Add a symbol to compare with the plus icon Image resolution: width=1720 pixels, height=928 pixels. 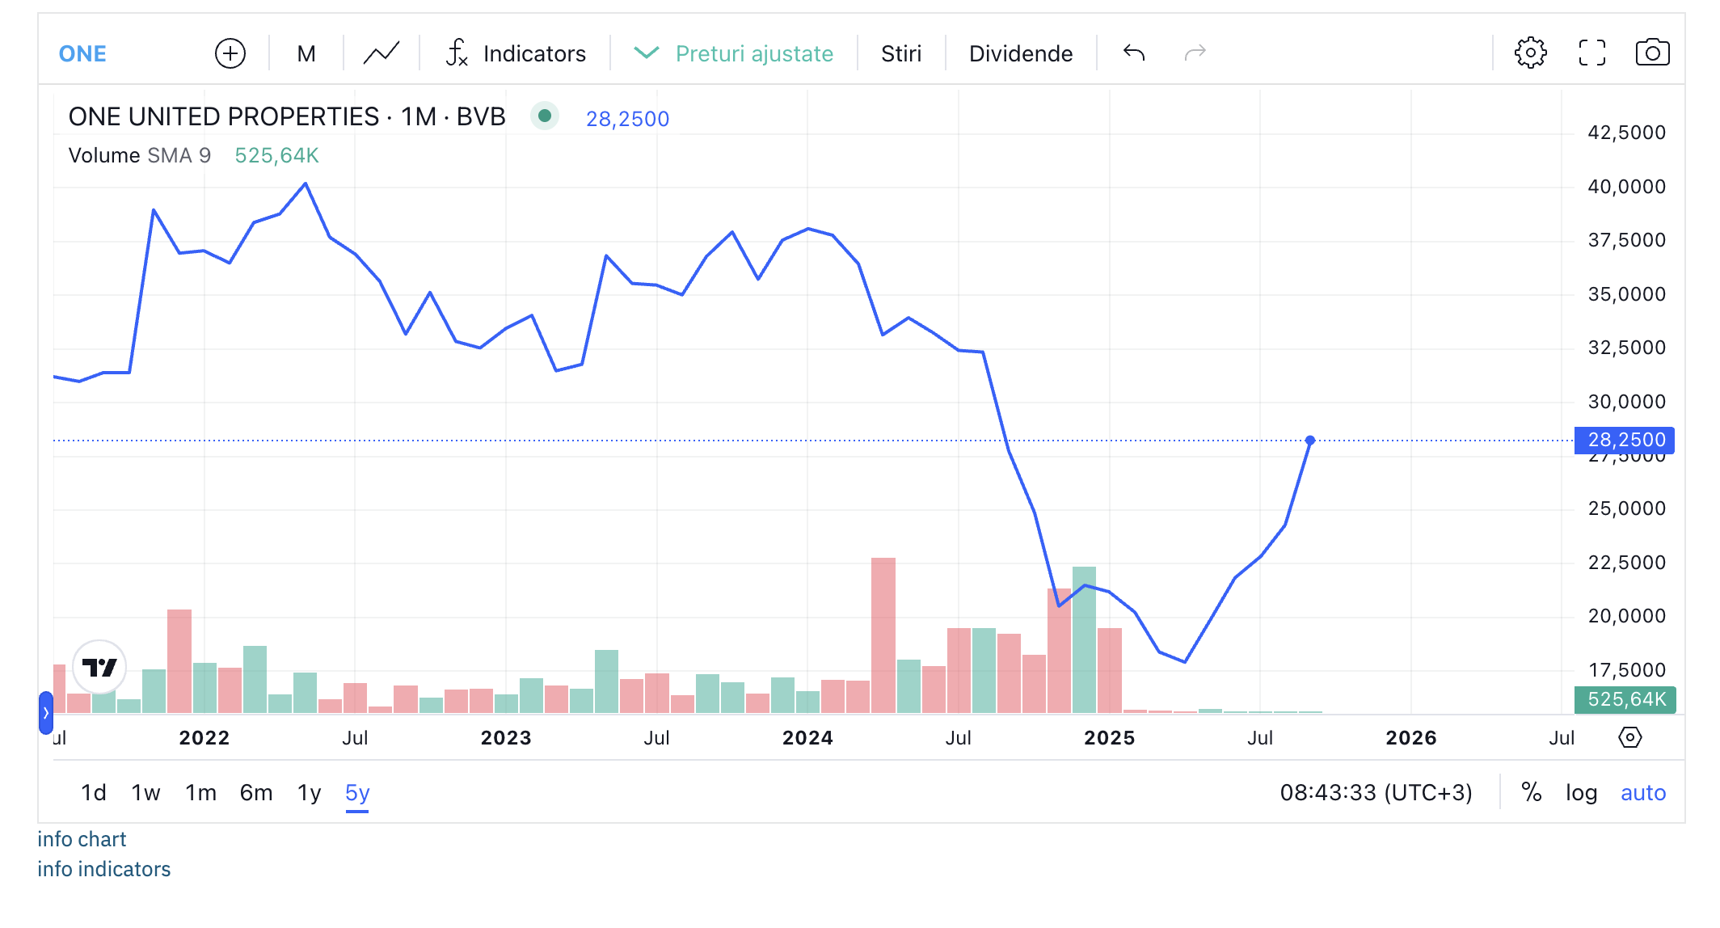[x=230, y=53]
